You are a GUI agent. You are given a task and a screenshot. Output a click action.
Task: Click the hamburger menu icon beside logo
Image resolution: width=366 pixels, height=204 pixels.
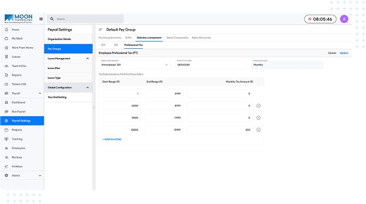click(41, 19)
